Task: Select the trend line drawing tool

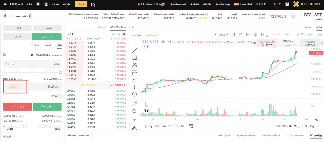Action: [x=135, y=50]
